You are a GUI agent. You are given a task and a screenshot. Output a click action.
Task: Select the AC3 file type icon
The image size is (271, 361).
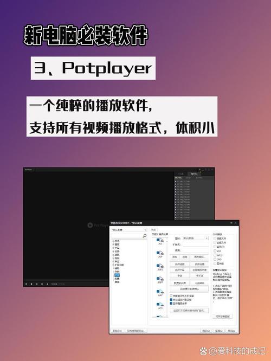pos(160,305)
